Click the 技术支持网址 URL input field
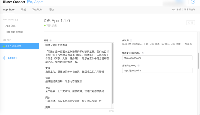Screen dimensions: 200x115 (157, 58)
